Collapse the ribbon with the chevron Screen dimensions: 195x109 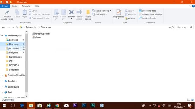190,6
